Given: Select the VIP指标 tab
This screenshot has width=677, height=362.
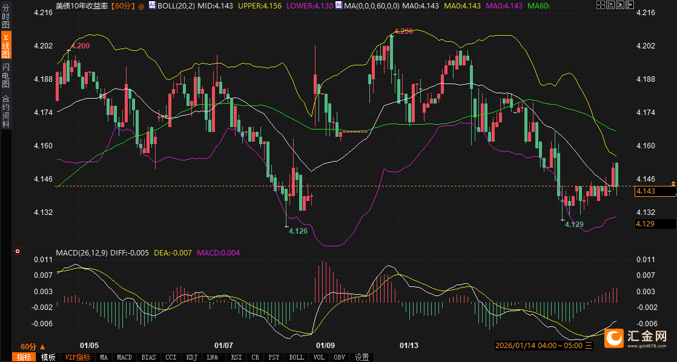Looking at the screenshot, I should 78,357.
